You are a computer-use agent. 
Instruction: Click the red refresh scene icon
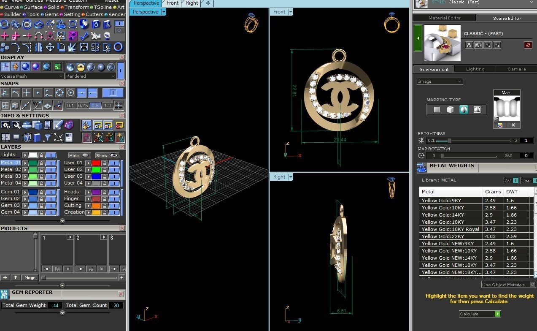(x=528, y=45)
